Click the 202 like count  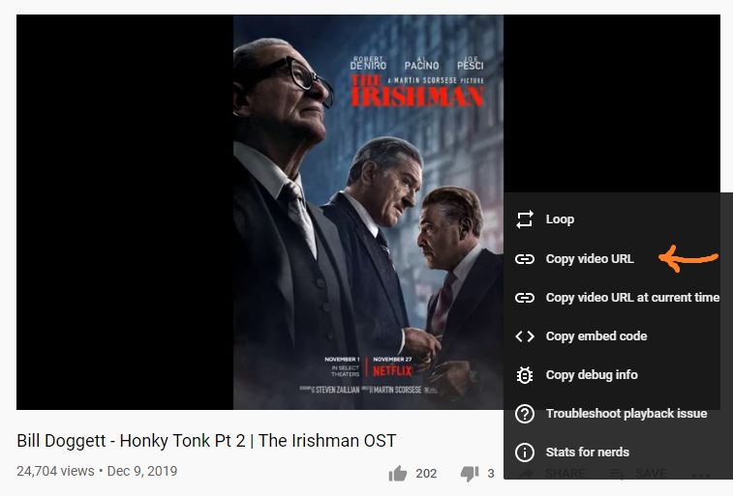[426, 474]
